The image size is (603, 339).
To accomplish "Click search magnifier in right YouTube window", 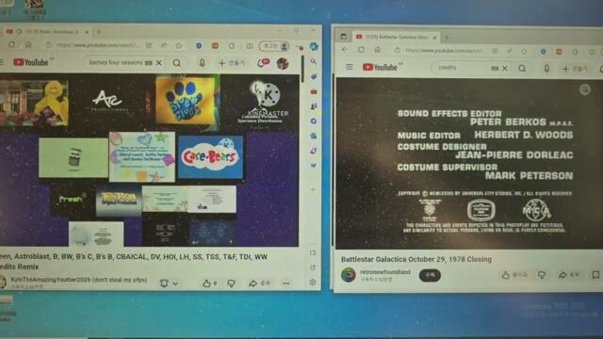I will (522, 69).
